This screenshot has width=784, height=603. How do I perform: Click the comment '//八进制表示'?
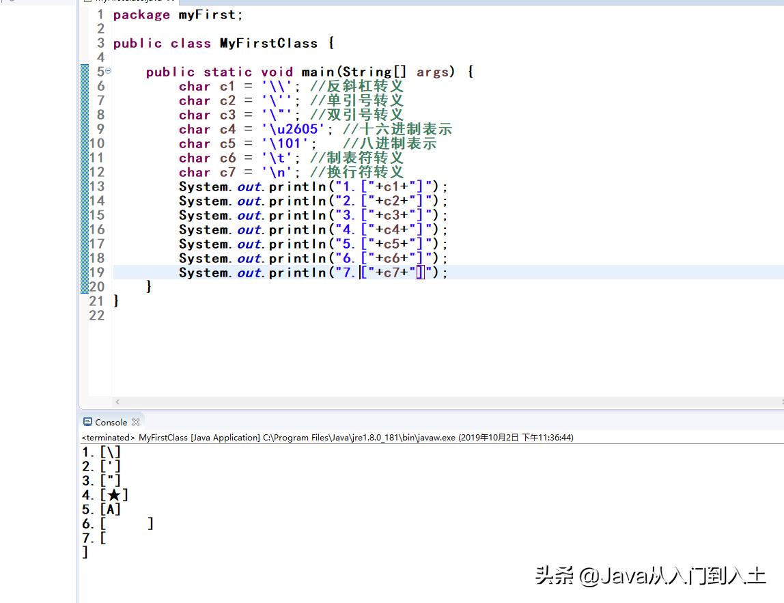pos(389,144)
